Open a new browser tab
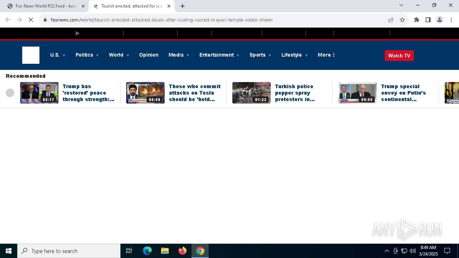The width and height of the screenshot is (459, 258). click(x=183, y=6)
